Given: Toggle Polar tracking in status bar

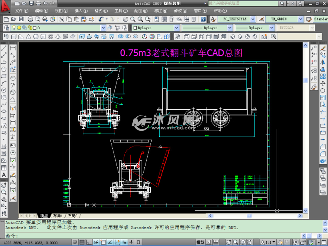Looking at the screenshot, I should point(96,242).
